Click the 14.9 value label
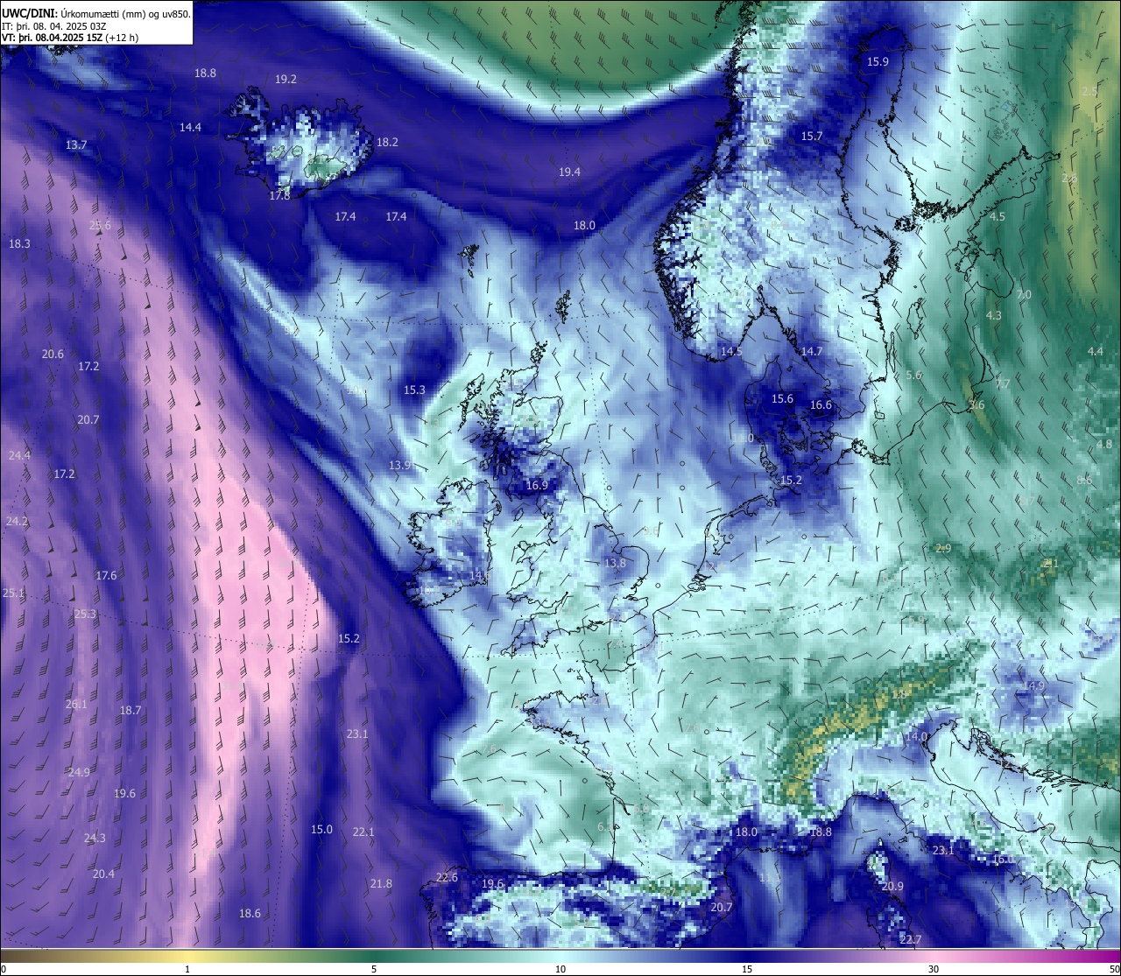 pos(1034,685)
